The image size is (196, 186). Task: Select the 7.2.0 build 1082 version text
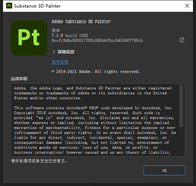tap(70, 35)
